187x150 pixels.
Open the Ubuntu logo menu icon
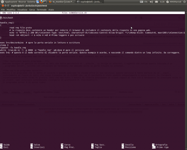[2, 2]
